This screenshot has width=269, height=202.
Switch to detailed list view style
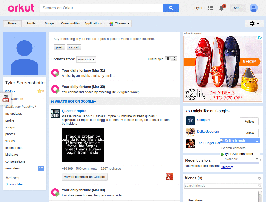[174, 59]
